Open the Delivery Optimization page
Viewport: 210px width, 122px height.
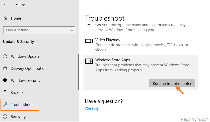(29, 69)
